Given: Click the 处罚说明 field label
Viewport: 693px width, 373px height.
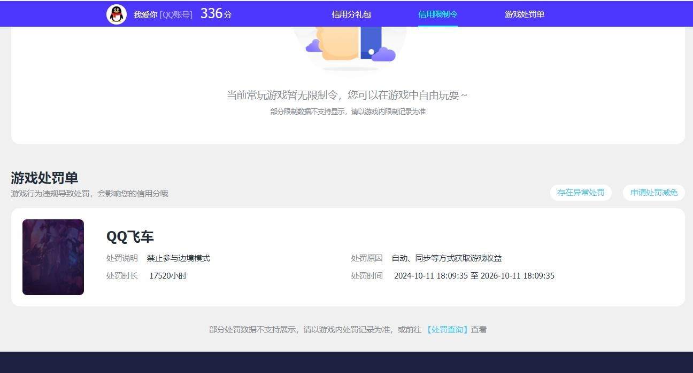Looking at the screenshot, I should [122, 258].
